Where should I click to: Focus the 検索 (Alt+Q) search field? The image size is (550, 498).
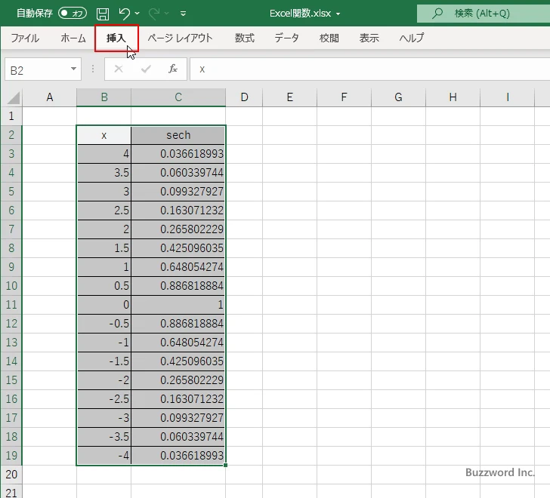coord(484,14)
